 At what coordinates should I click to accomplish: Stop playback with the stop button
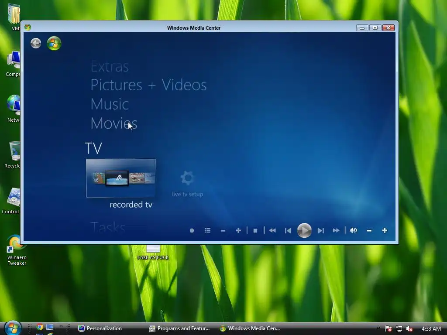click(x=255, y=231)
